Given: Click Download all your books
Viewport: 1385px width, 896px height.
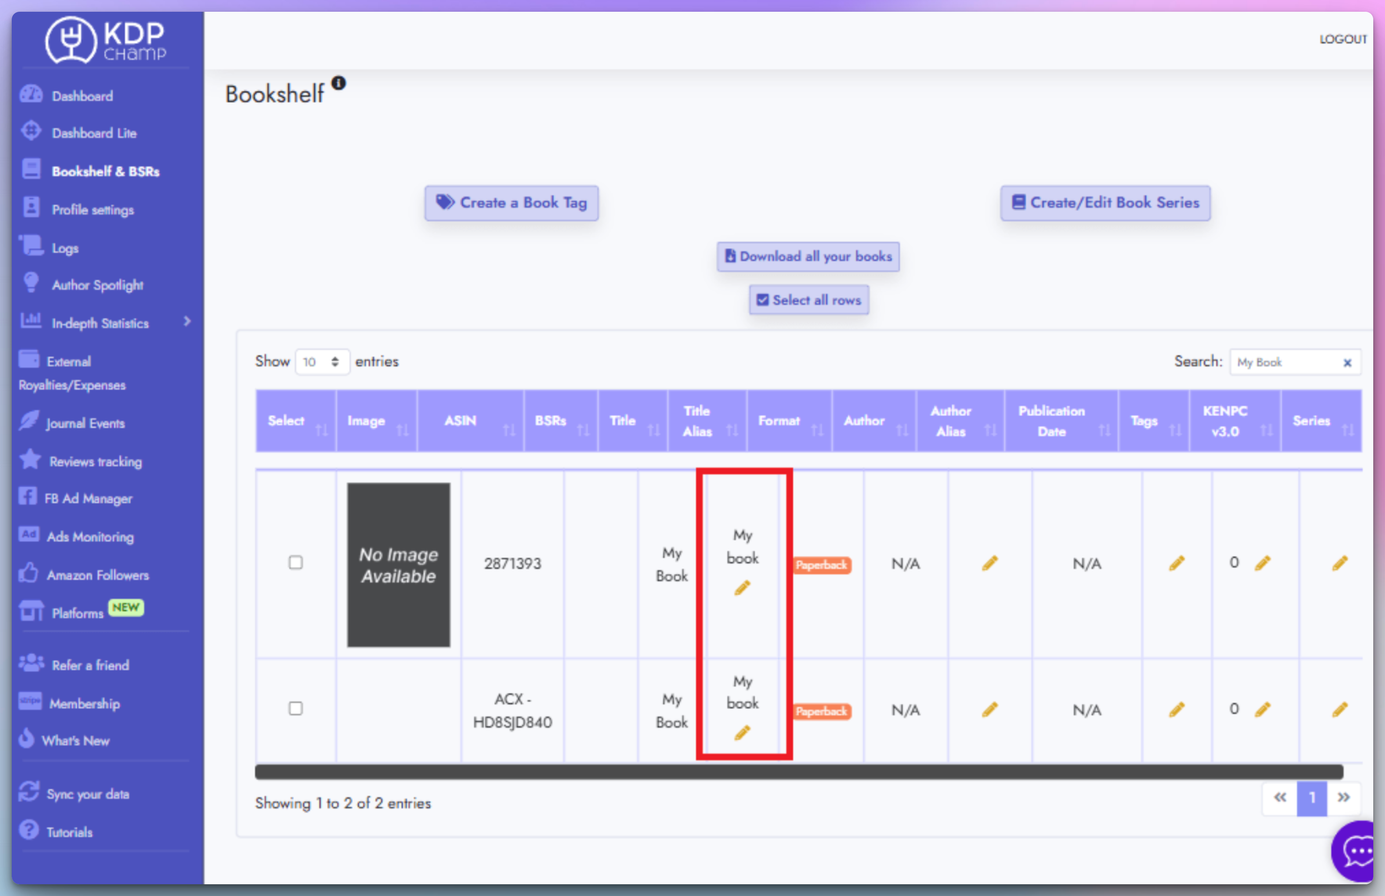Looking at the screenshot, I should tap(808, 257).
